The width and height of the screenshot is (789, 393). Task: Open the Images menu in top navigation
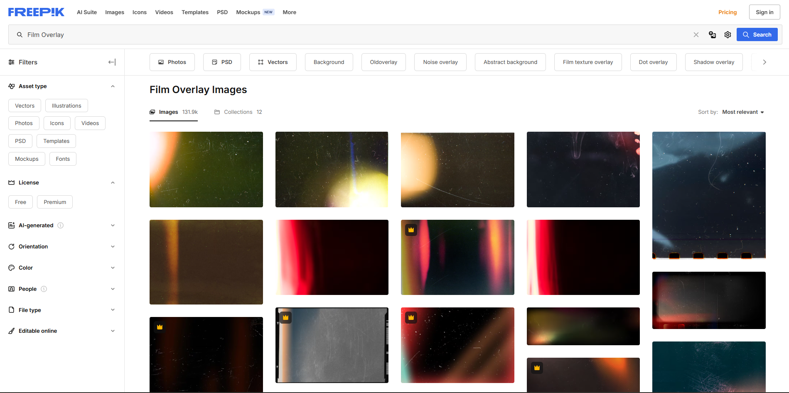pyautogui.click(x=115, y=12)
